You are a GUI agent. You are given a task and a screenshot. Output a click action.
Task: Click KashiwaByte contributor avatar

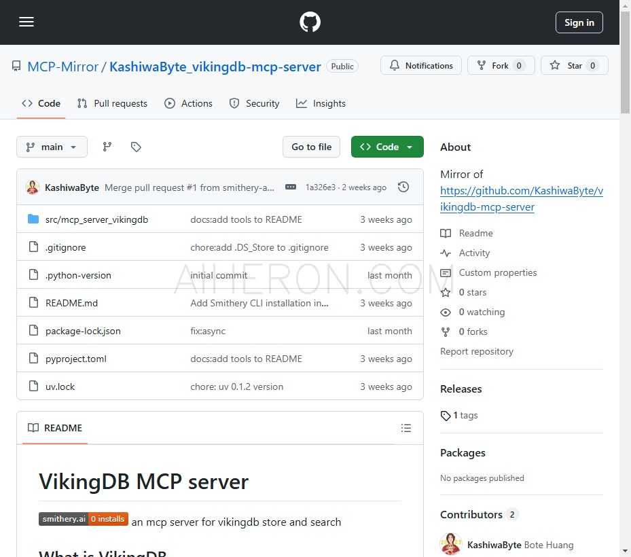pyautogui.click(x=451, y=543)
